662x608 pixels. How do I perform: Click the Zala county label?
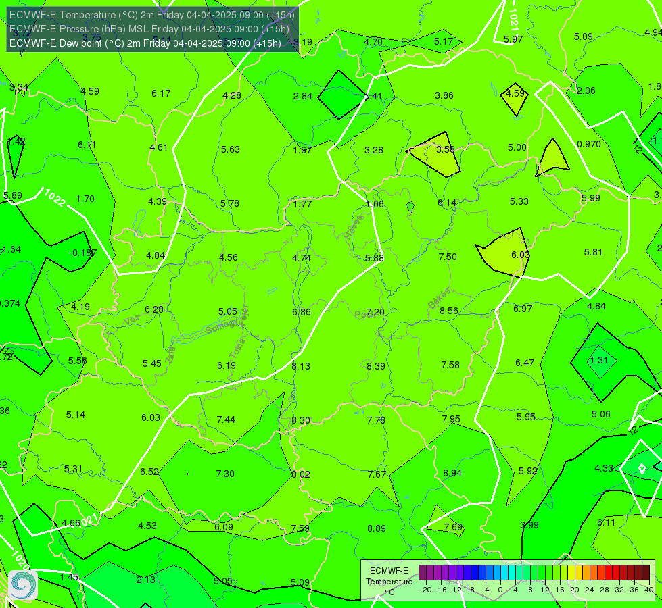[170, 355]
